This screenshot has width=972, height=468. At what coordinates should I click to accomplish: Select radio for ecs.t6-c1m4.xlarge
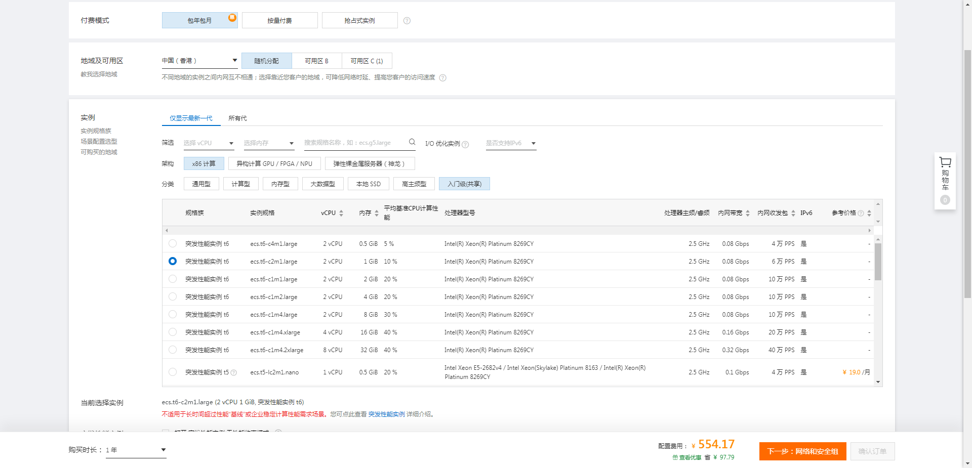coord(173,332)
